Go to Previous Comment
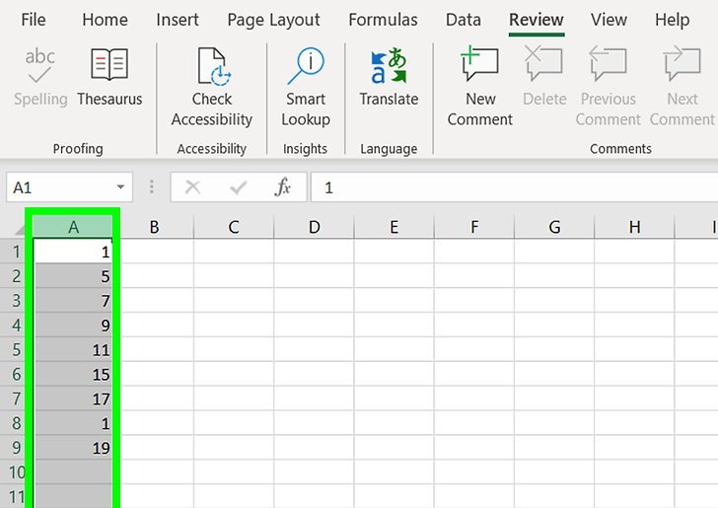The height and width of the screenshot is (508, 718). click(608, 66)
